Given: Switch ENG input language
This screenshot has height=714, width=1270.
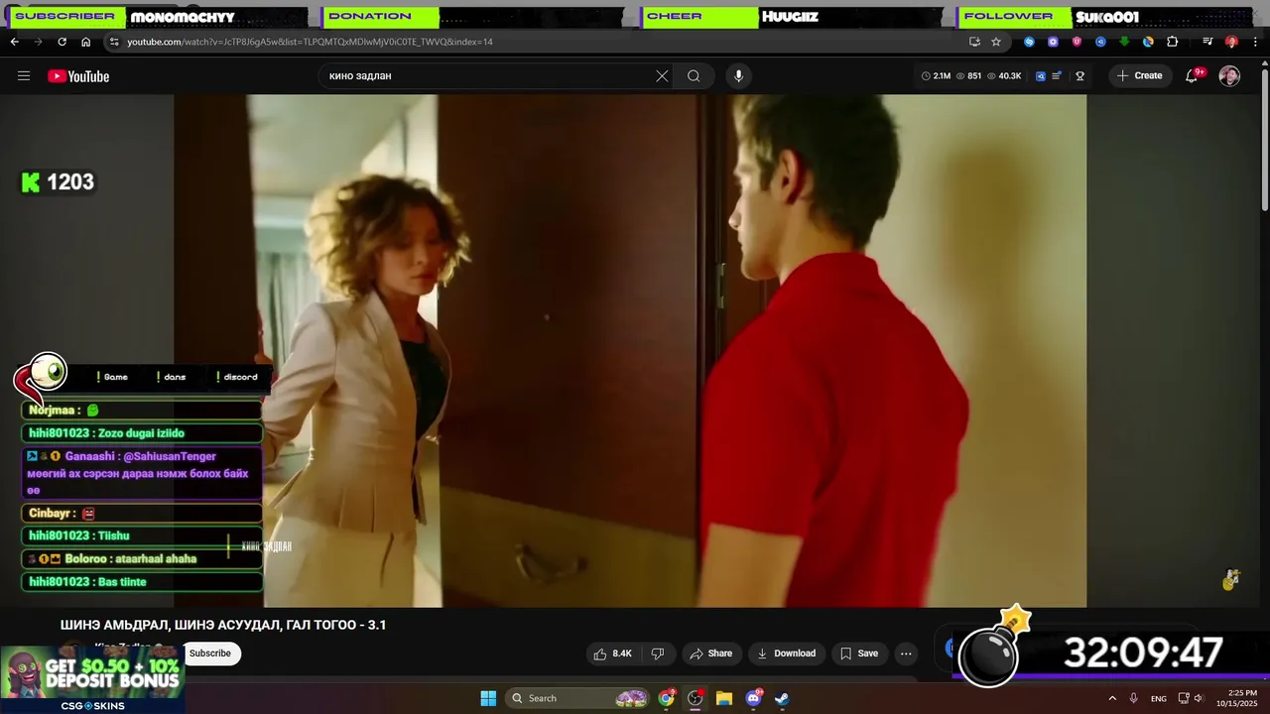Looking at the screenshot, I should point(1159,698).
